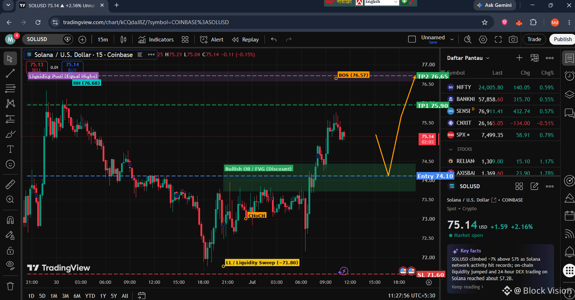Open the object tree layers panel
The width and height of the screenshot is (575, 300).
pyautogui.click(x=569, y=94)
